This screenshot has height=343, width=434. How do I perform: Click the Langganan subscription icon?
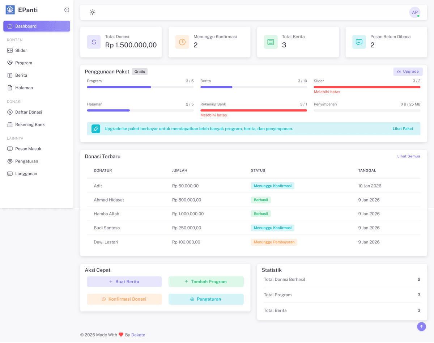10,174
